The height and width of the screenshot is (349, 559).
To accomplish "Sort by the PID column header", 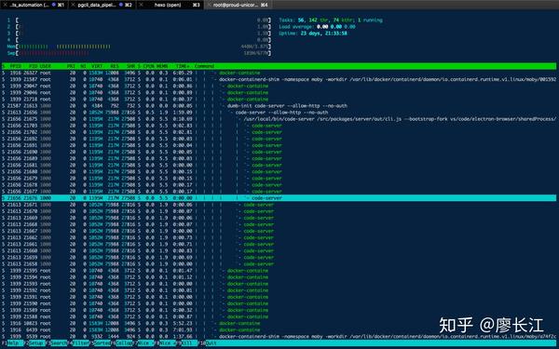I will [34, 66].
